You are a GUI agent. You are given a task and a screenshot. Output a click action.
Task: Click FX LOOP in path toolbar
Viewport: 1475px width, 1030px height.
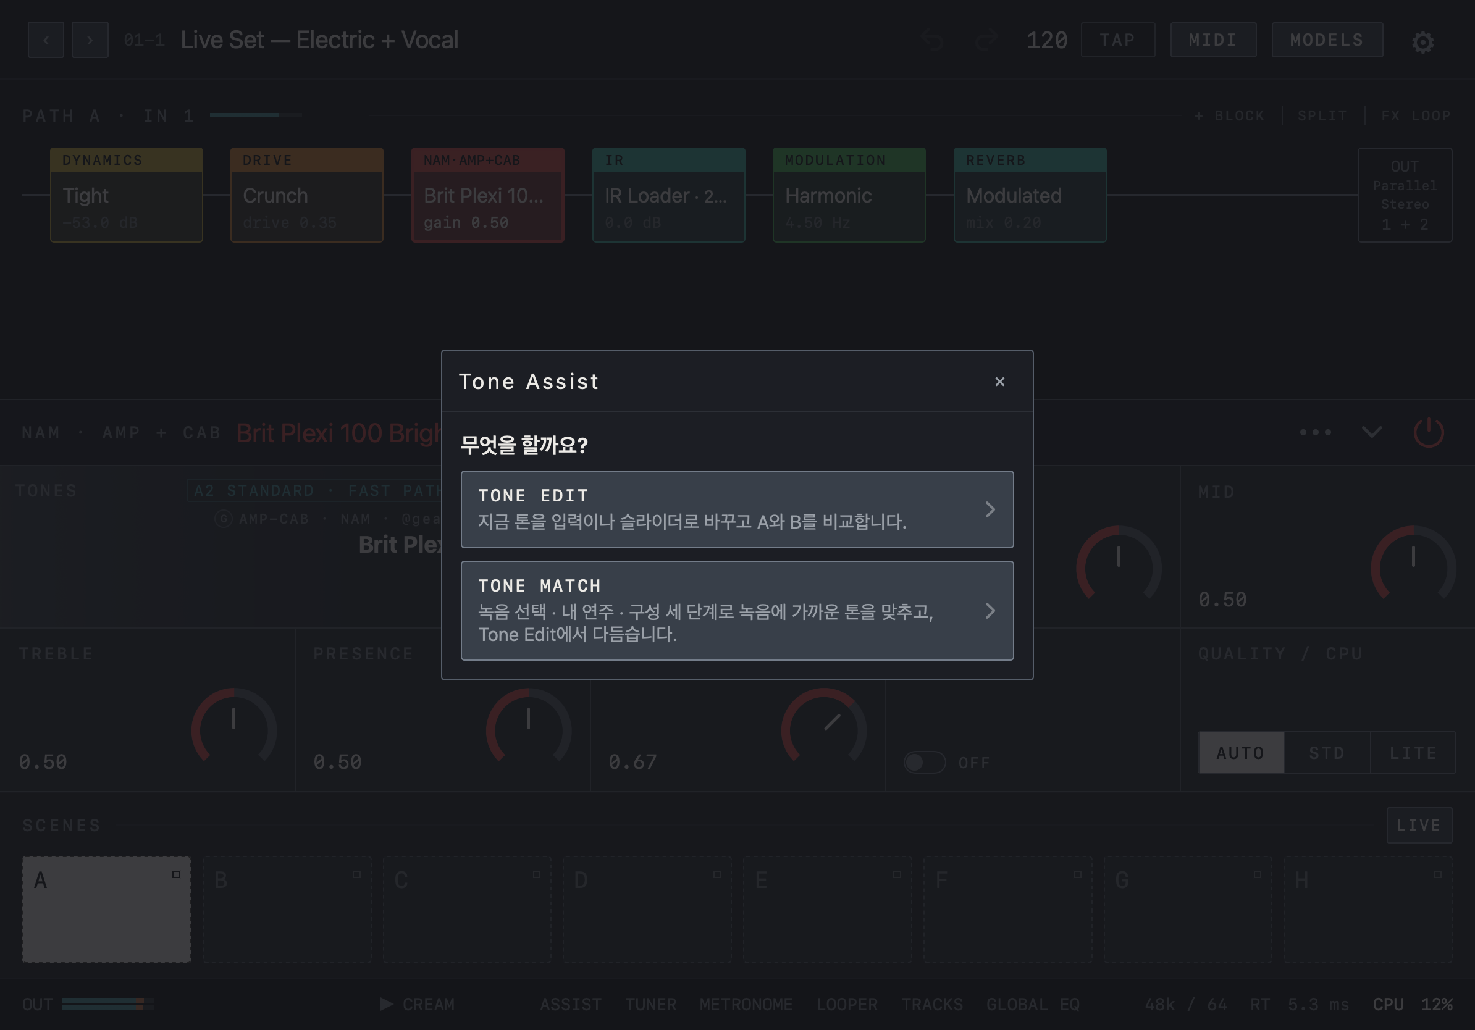pos(1416,116)
